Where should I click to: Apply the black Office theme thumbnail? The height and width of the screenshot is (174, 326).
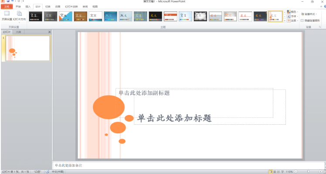coord(36,16)
